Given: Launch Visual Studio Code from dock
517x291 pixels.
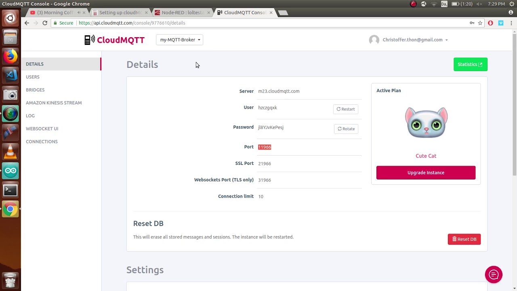Looking at the screenshot, I should pyautogui.click(x=11, y=75).
